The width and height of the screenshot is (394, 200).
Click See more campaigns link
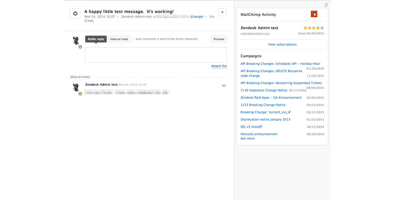tap(248, 138)
